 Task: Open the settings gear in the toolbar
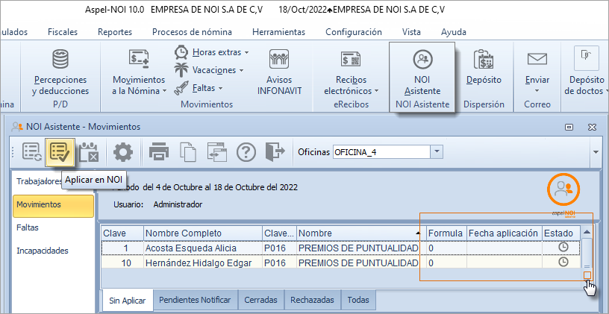click(122, 152)
